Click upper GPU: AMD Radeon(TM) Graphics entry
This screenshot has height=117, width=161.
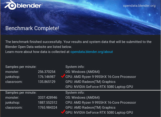tap(90, 82)
